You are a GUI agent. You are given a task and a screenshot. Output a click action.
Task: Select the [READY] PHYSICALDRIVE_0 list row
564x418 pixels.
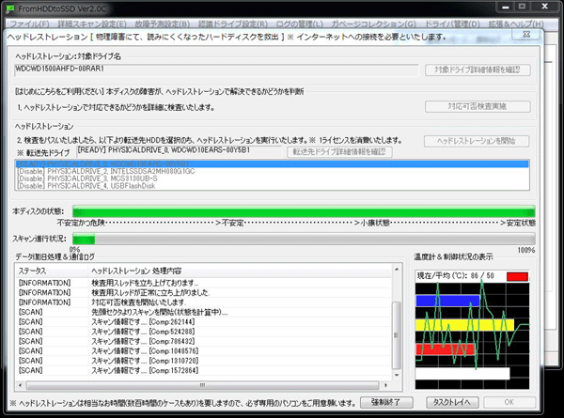(272, 163)
